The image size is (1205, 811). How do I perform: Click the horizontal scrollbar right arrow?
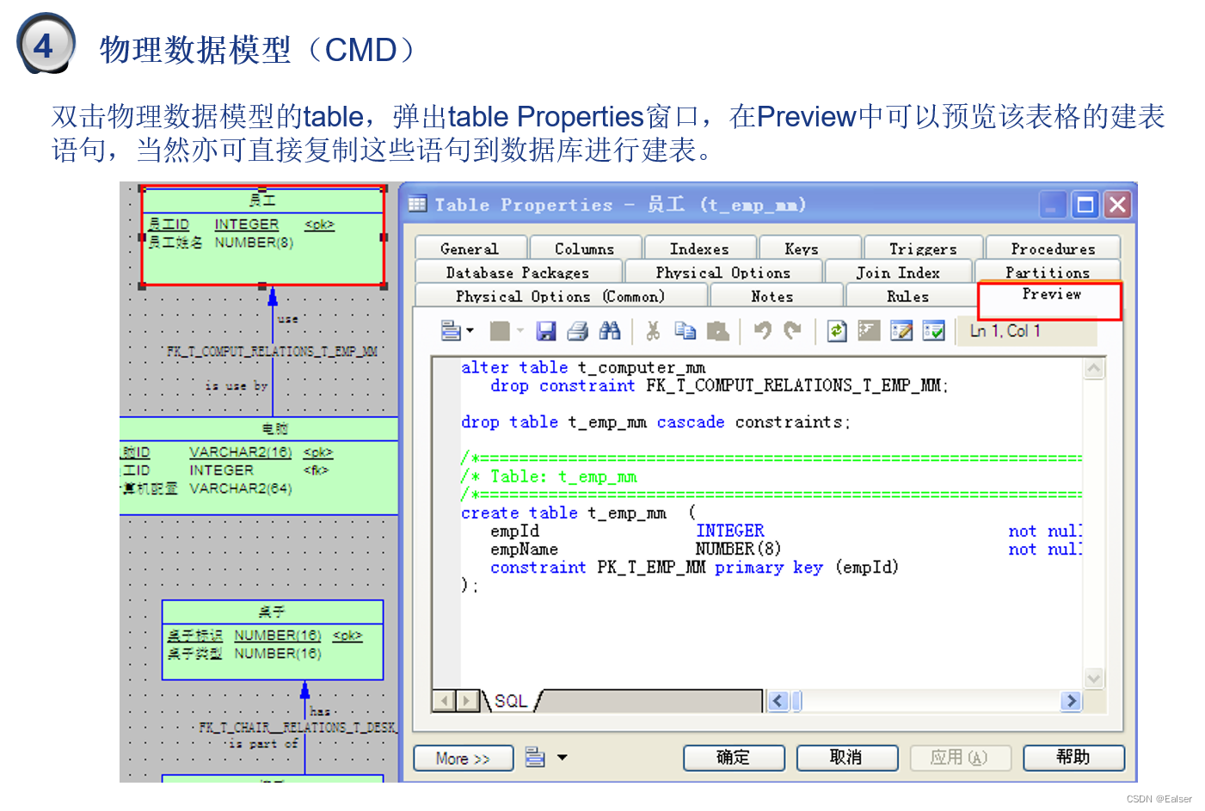pyautogui.click(x=1071, y=701)
